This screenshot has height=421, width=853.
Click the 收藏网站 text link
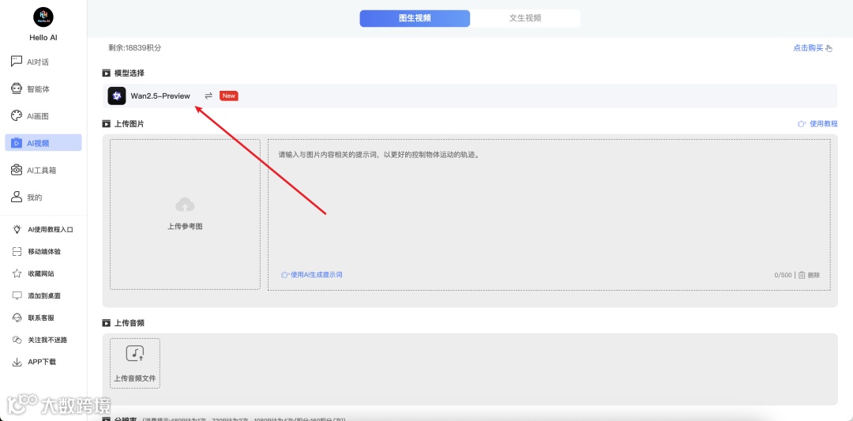(41, 273)
